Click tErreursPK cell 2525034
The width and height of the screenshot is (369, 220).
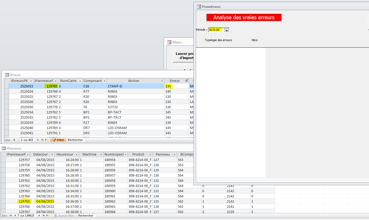21,112
